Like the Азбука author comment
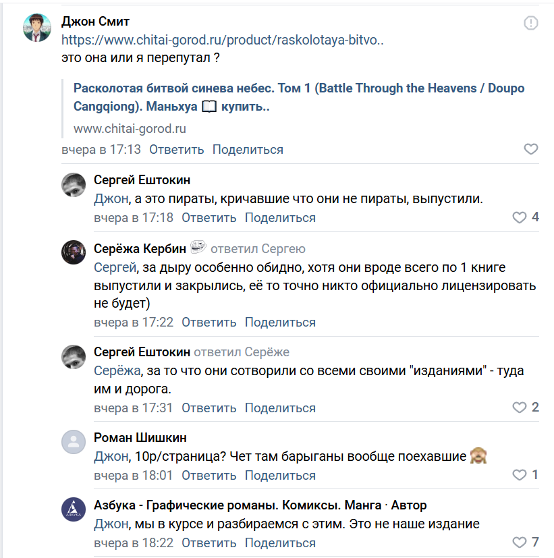554x558 pixels. pyautogui.click(x=520, y=542)
